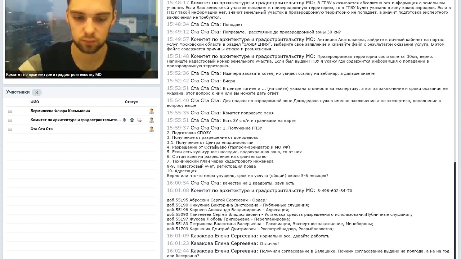Select participant name Комитет по архитектуре и градостроительств…
This screenshot has width=461, height=259.
(76, 120)
